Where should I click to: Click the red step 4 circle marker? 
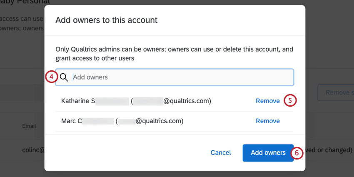51,77
